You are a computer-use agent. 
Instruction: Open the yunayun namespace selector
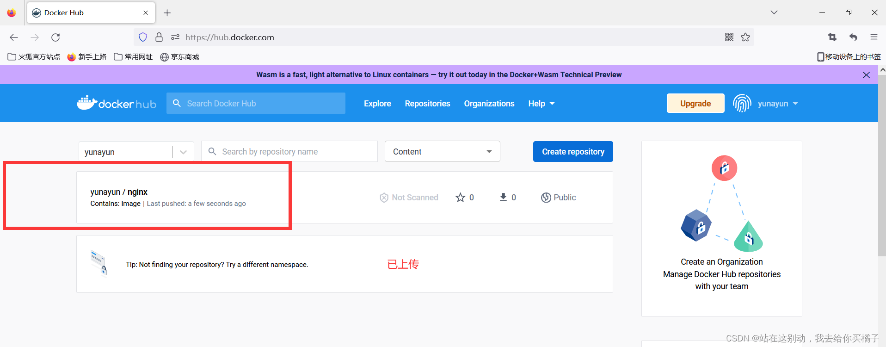pos(136,152)
